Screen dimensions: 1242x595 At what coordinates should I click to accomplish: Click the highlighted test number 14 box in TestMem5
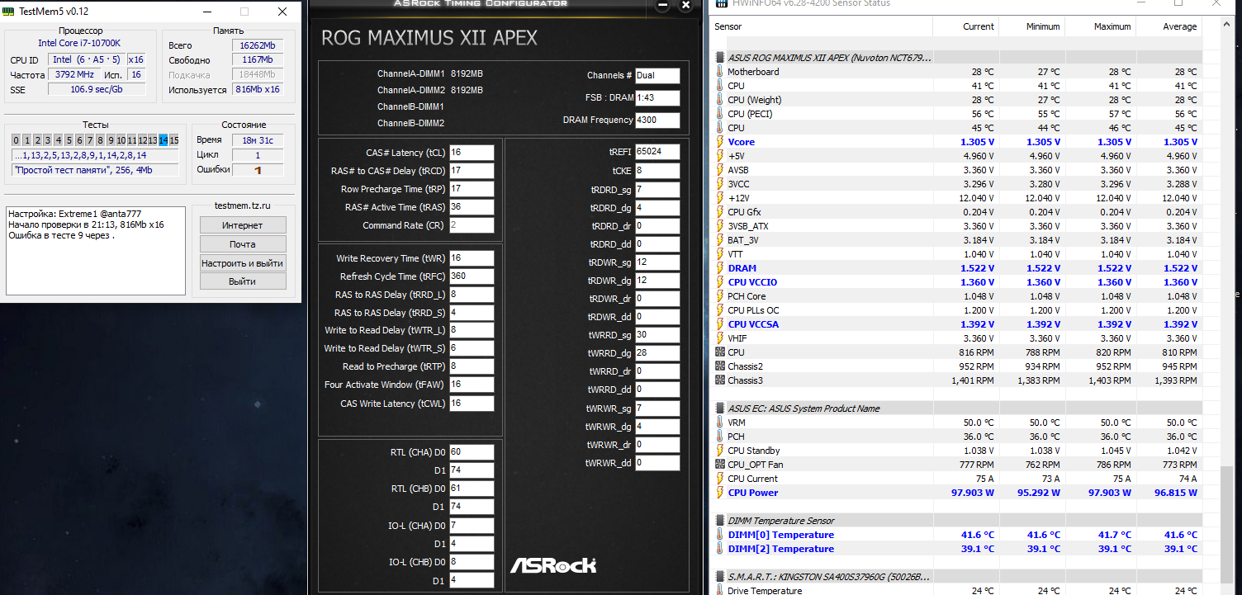point(164,140)
